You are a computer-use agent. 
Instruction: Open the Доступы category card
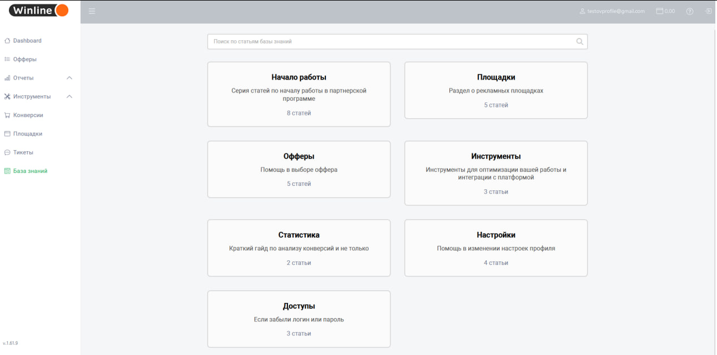coord(299,319)
